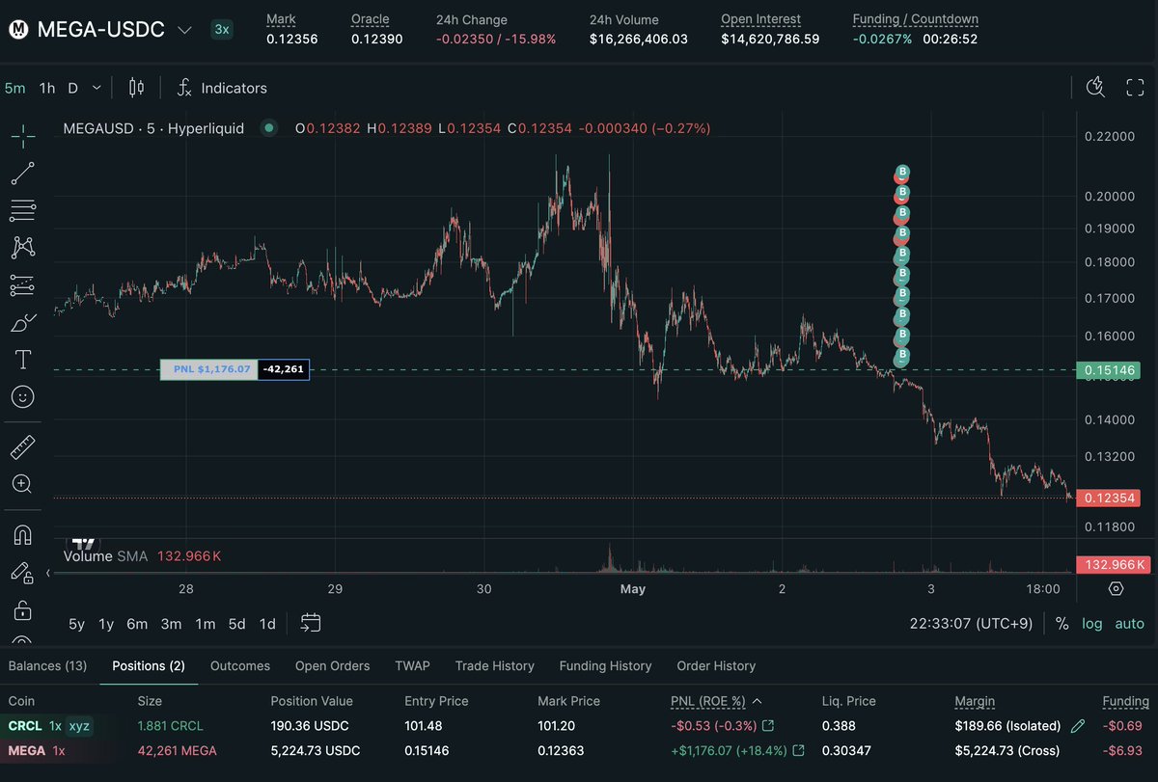
Task: Open the alert and replay icon
Action: pyautogui.click(x=1095, y=88)
